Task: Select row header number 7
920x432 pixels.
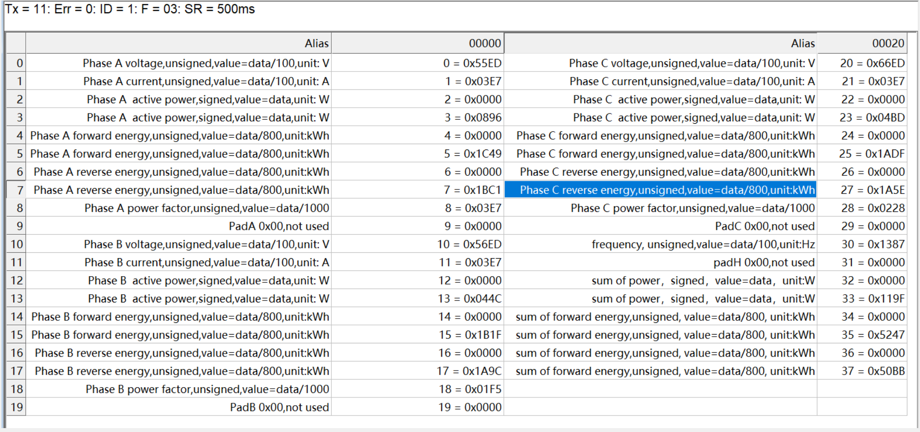Action: [x=16, y=190]
